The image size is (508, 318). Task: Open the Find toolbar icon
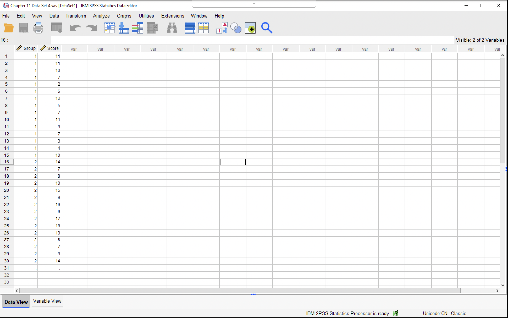[x=172, y=28]
